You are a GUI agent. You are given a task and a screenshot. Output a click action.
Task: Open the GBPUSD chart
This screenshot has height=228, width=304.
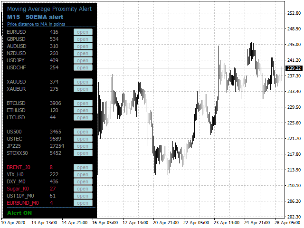(x=83, y=39)
